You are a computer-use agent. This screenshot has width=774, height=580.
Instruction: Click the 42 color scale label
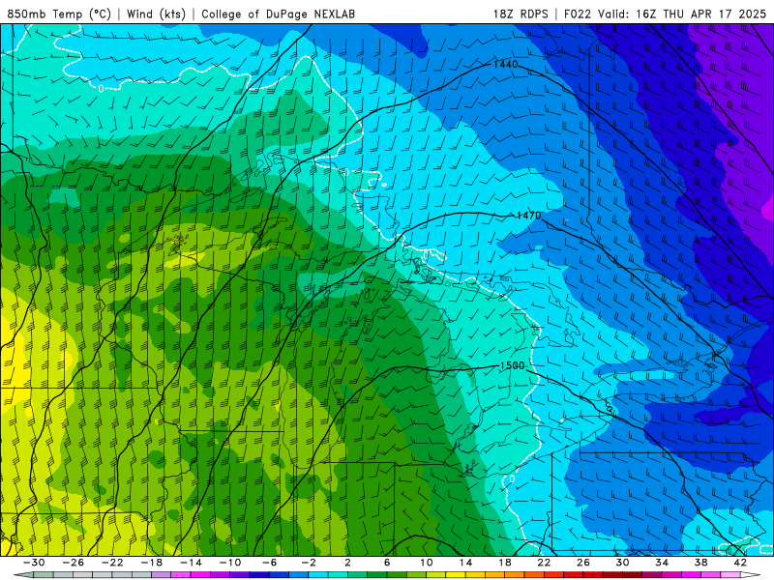740,563
